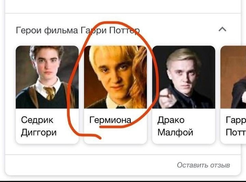
Task: Click the striped tie in Седрик Диггори photo
Action: click(x=50, y=93)
